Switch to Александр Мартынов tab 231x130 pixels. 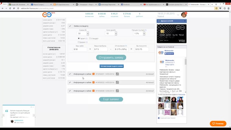pos(109,5)
